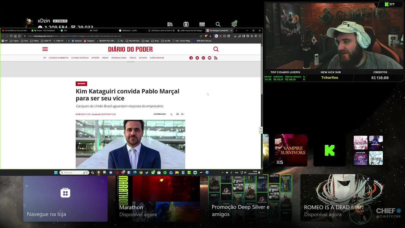The width and height of the screenshot is (405, 228).
Task: Open Internacional section
Action: click(x=119, y=58)
